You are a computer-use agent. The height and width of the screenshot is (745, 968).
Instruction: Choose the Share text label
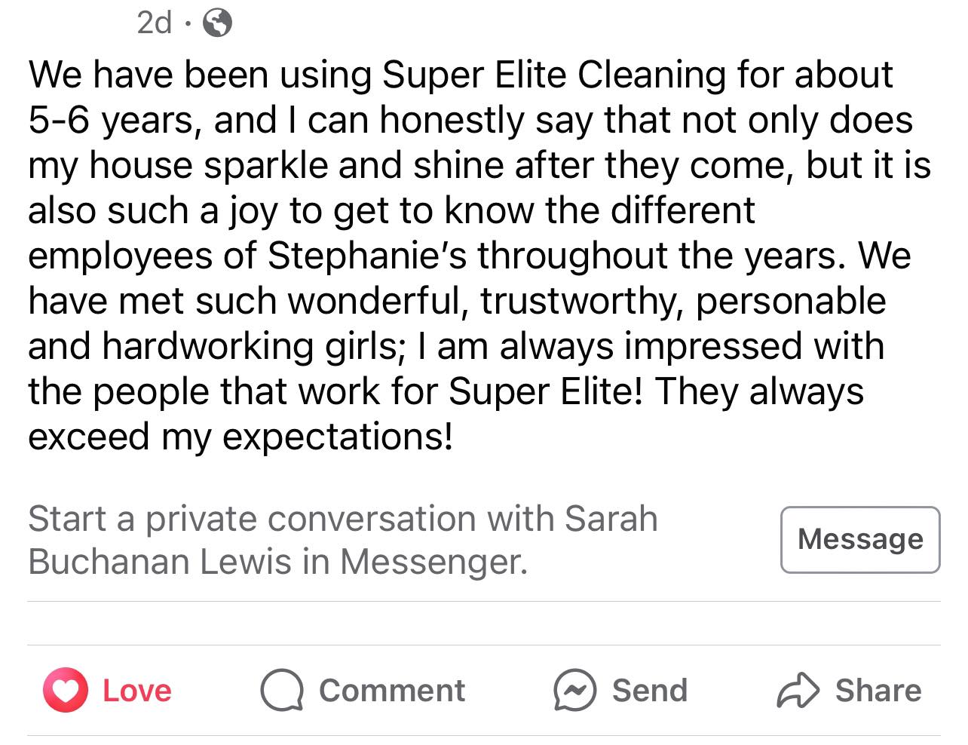pos(878,691)
